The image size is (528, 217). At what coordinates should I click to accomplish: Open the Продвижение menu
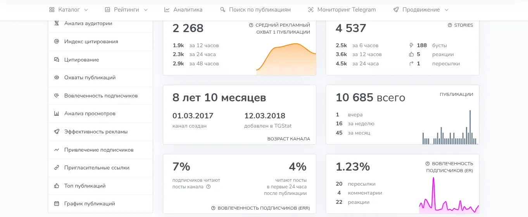point(421,10)
